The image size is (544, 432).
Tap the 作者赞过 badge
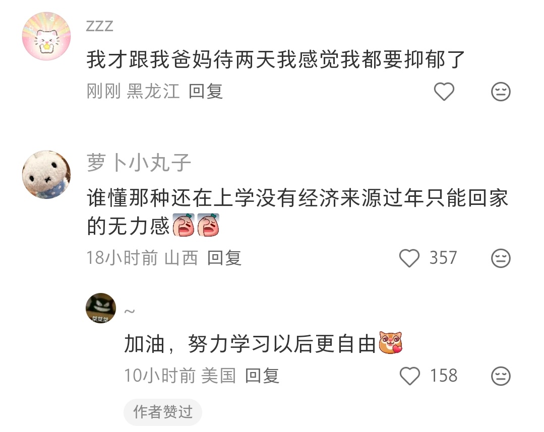(163, 412)
